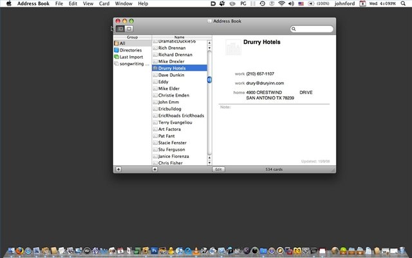Image resolution: width=412 pixels, height=258 pixels.
Task: Select Mike Elder contact
Action: pos(180,88)
